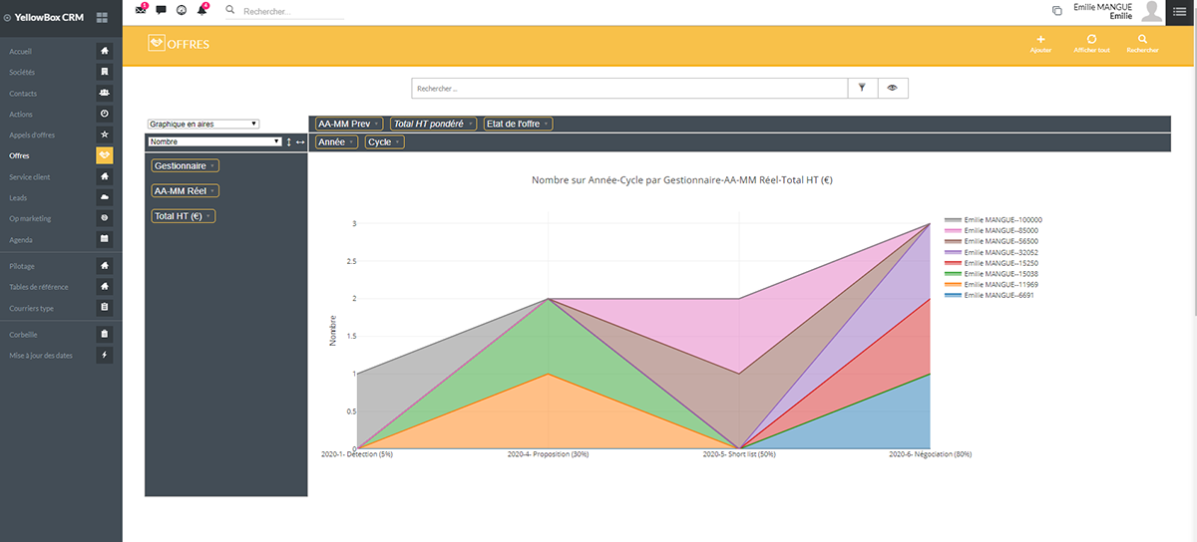
Task: Toggle legend entry Emilie MANGUE--15038
Action: (x=992, y=274)
